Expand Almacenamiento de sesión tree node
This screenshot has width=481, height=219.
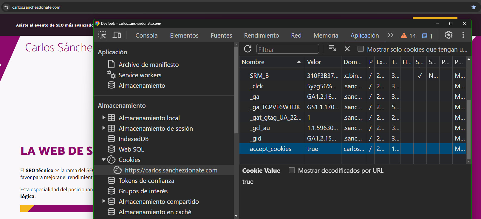coord(104,128)
